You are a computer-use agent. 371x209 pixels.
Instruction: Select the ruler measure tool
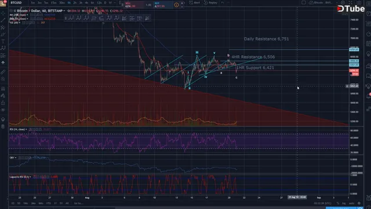coord(3,72)
